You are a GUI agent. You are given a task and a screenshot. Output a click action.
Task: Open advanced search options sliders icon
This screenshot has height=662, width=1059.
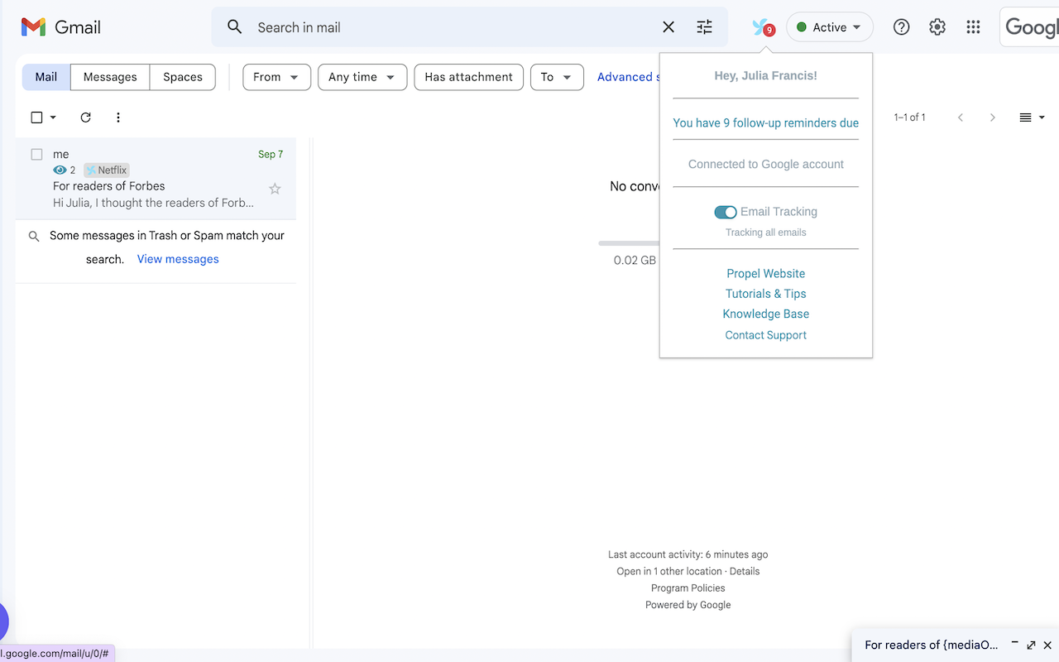(704, 27)
